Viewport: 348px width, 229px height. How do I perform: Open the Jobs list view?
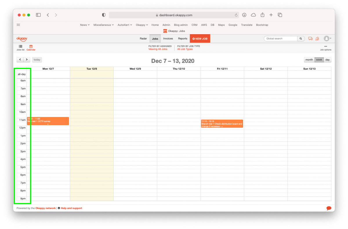click(x=20, y=47)
